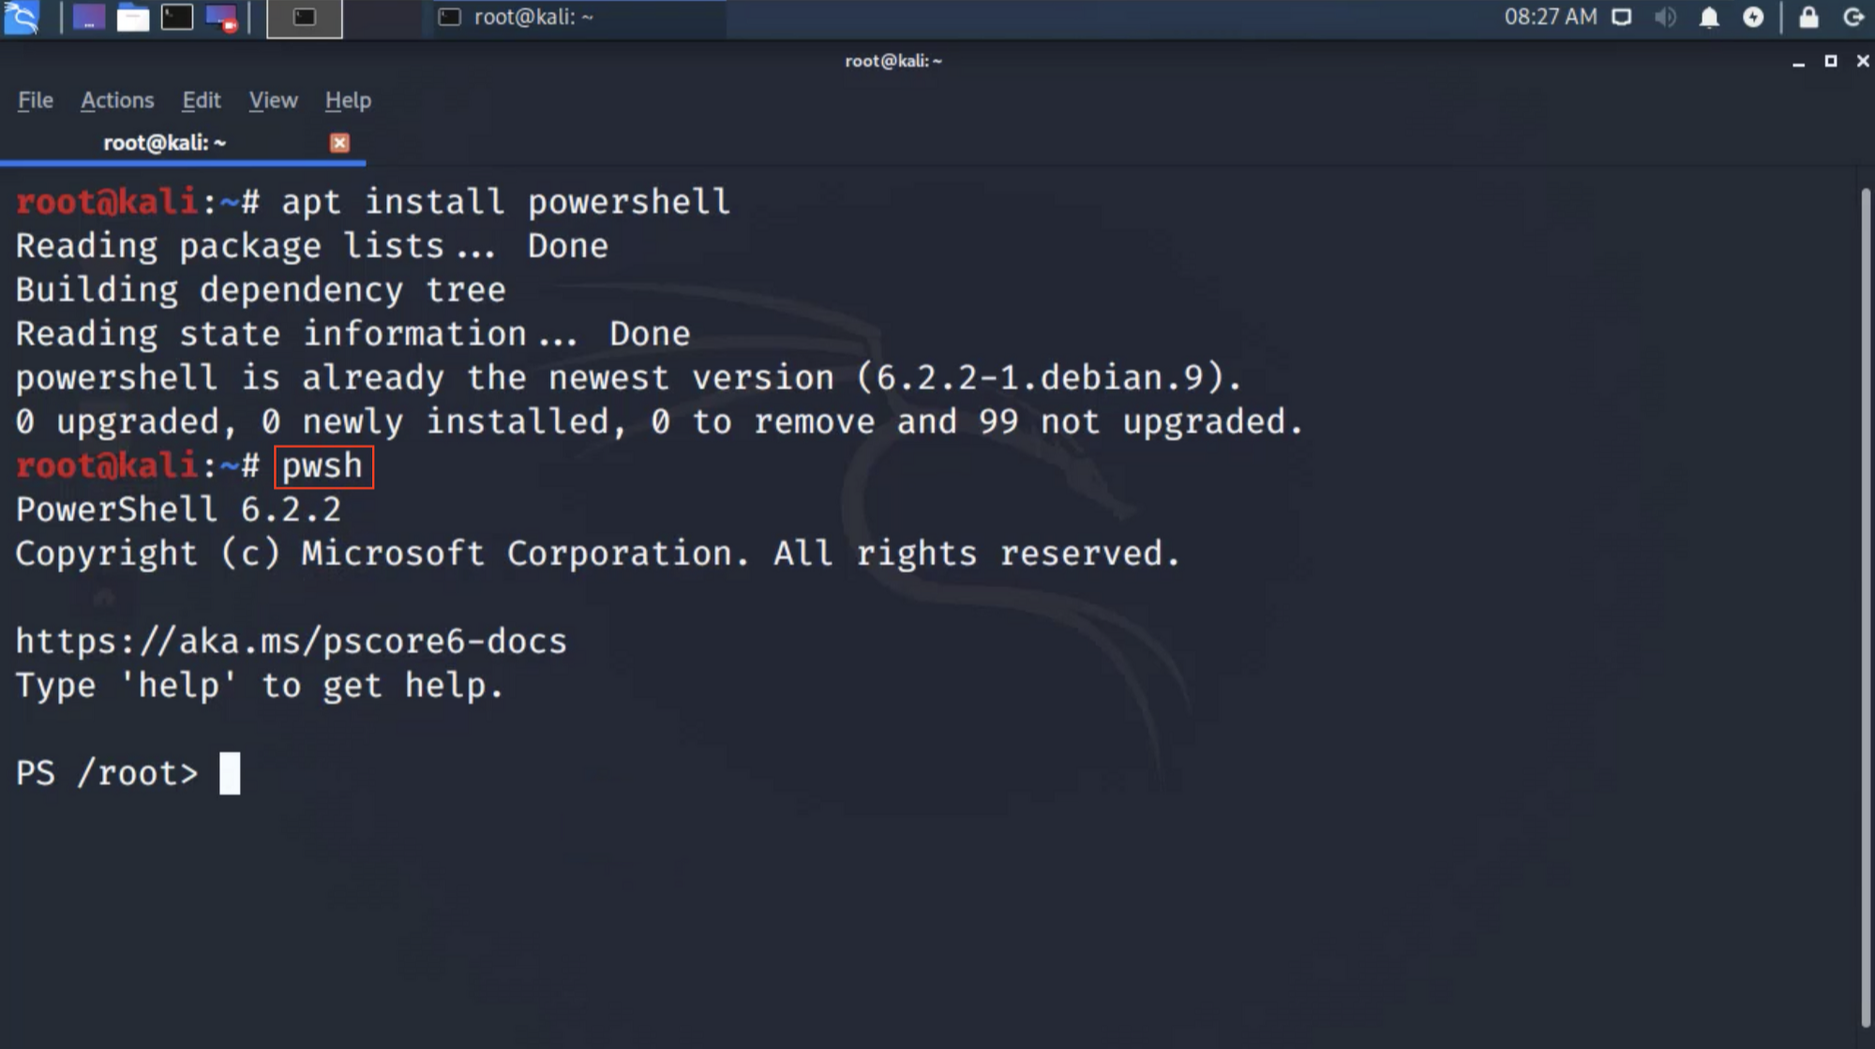Click the root@kali taskbar window button

click(532, 18)
